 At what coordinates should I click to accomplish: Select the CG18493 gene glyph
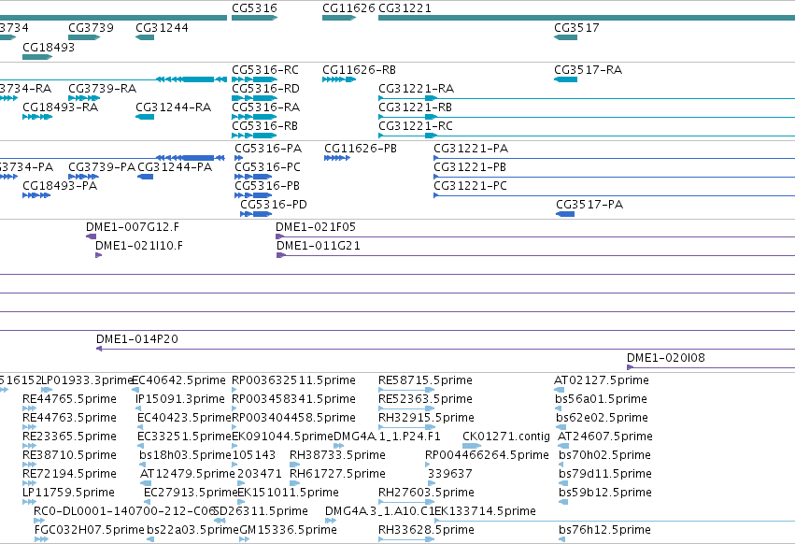tap(37, 57)
